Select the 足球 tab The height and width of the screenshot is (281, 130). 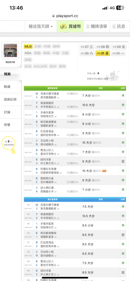28,66
